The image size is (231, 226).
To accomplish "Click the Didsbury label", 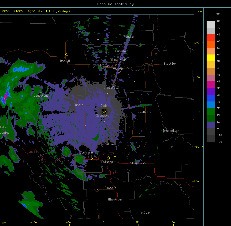I will click(103, 116).
